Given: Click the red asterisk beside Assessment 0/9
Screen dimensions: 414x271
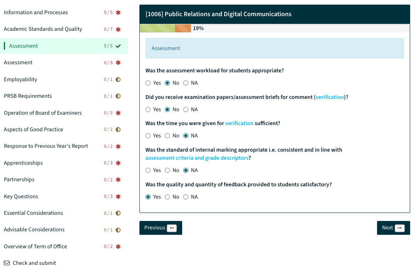Looking at the screenshot, I should click(x=118, y=62).
